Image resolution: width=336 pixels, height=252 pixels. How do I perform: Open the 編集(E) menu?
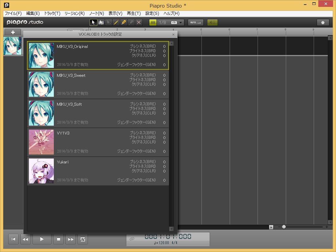pyautogui.click(x=33, y=13)
